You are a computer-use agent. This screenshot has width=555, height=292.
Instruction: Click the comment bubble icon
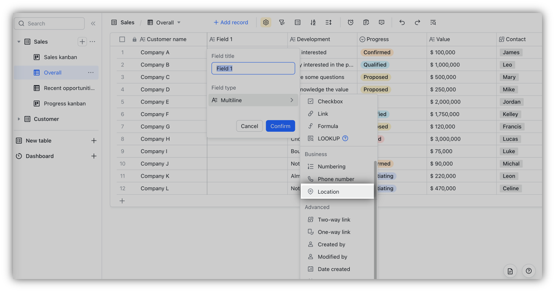(382, 22)
